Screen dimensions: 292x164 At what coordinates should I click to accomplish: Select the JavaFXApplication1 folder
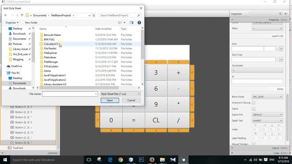[55, 75]
